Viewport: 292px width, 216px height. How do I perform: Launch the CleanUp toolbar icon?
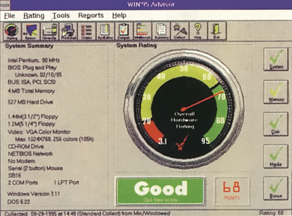point(50,31)
